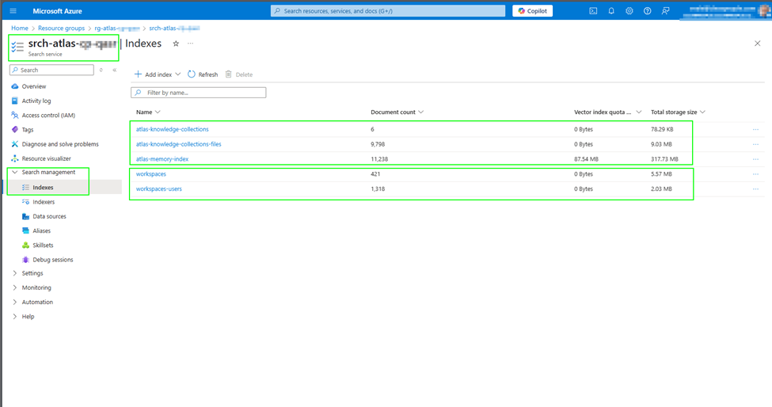
Task: Click the Microsoft Azure logo text
Action: click(57, 11)
